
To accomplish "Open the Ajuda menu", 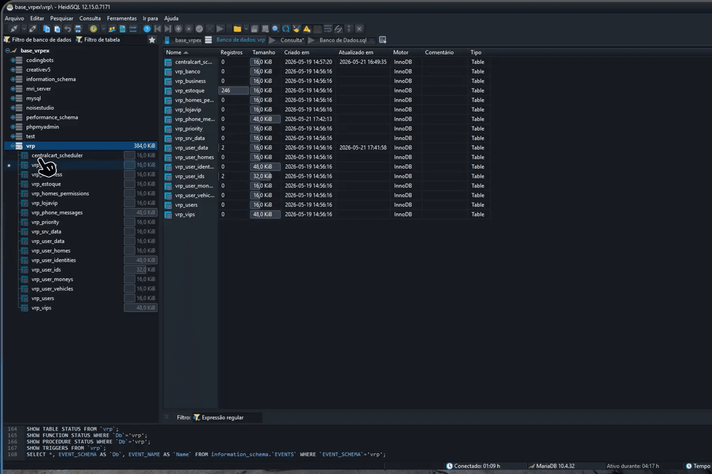I will pos(171,18).
